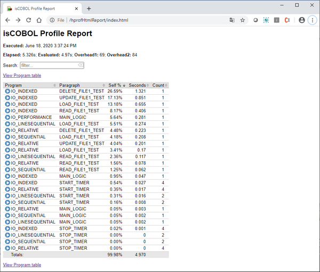Sort the table by Count column
320x272 pixels.
pyautogui.click(x=159, y=85)
